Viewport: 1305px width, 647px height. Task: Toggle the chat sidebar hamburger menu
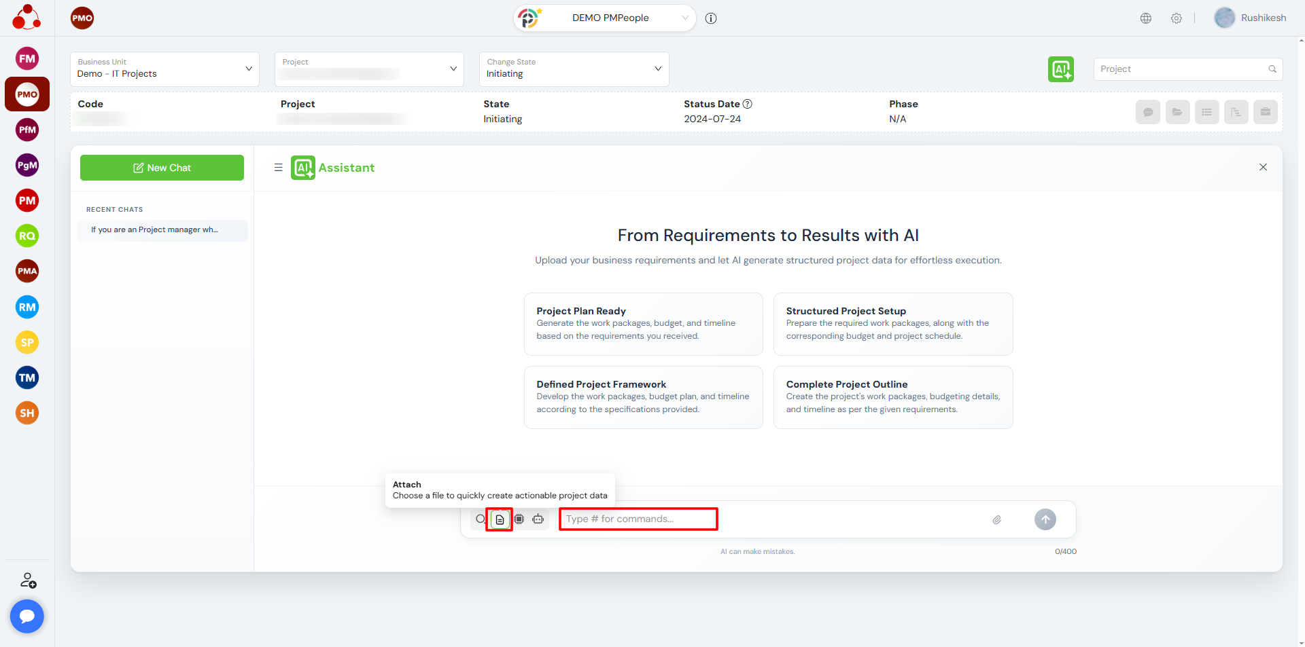[x=278, y=168]
